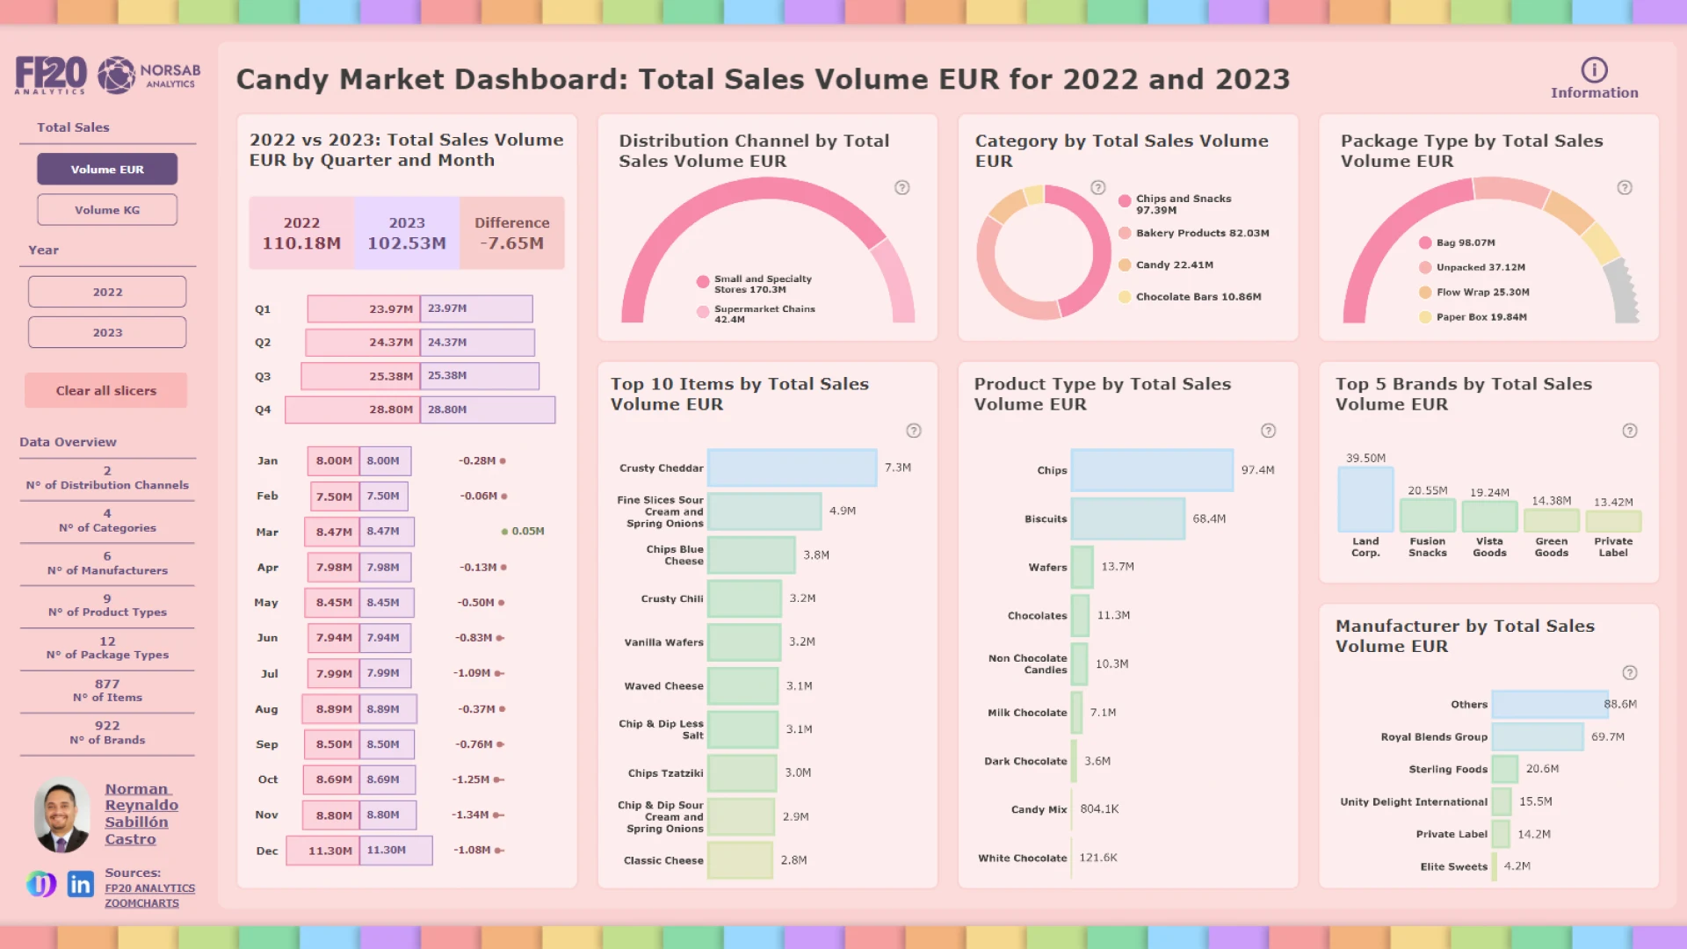Screen dimensions: 1687x949
Task: Click October difference value -1.25M
Action: pyautogui.click(x=471, y=779)
